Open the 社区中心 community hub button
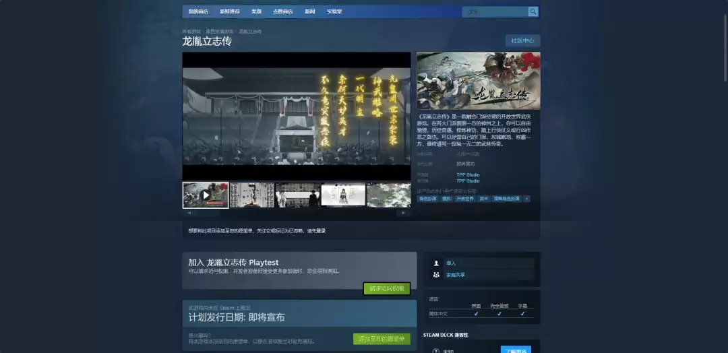This screenshot has width=728, height=353. (x=523, y=40)
